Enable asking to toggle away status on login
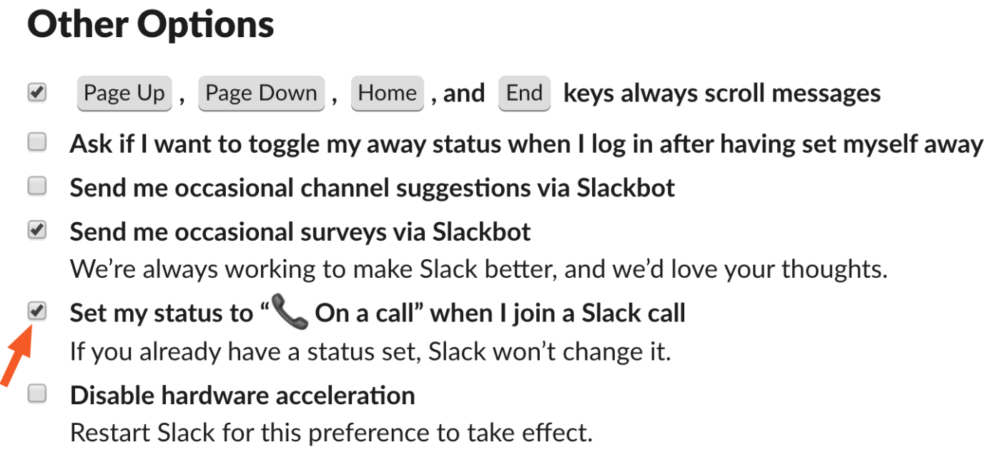 pos(36,141)
